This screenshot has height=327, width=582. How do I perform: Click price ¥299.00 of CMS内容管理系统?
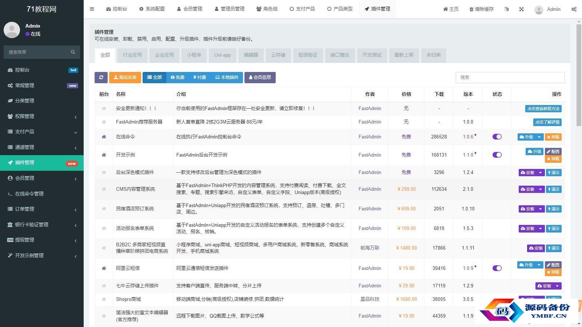coord(406,189)
